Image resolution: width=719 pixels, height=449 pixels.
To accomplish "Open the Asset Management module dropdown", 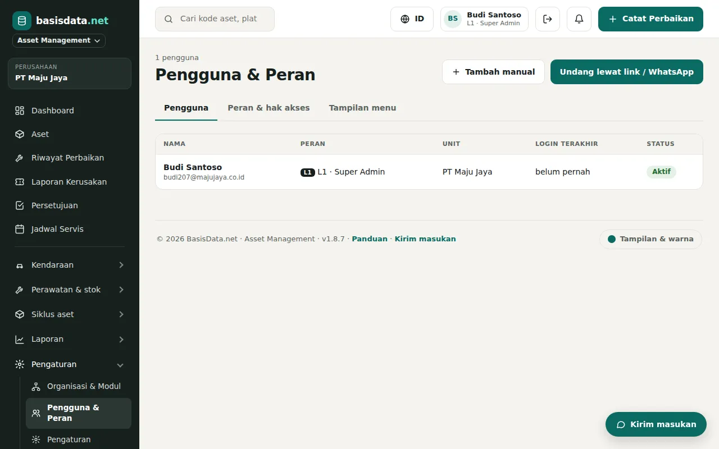I will [x=59, y=40].
